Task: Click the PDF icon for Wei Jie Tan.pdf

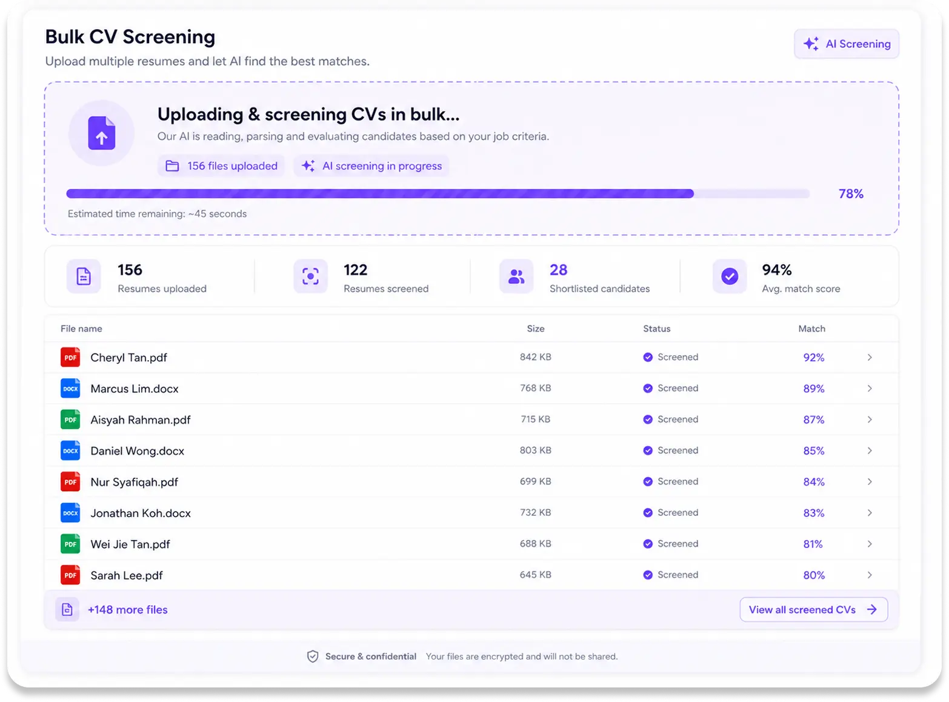Action: (x=70, y=544)
